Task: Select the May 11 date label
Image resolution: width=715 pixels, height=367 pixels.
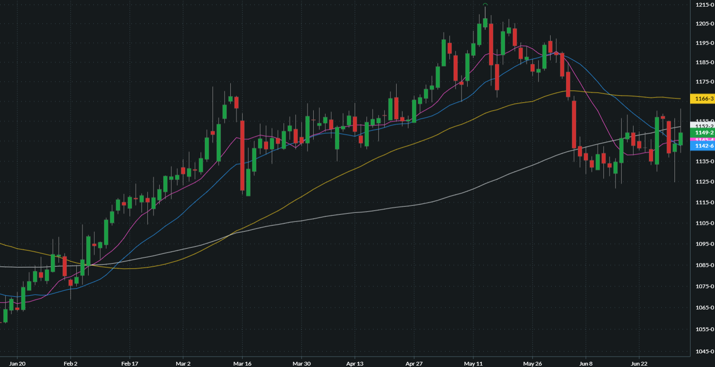Action: tap(473, 364)
